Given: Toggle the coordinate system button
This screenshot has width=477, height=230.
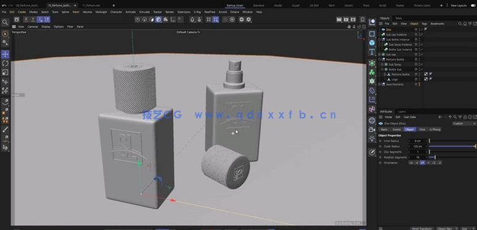Looking at the screenshot, I should (x=47, y=19).
